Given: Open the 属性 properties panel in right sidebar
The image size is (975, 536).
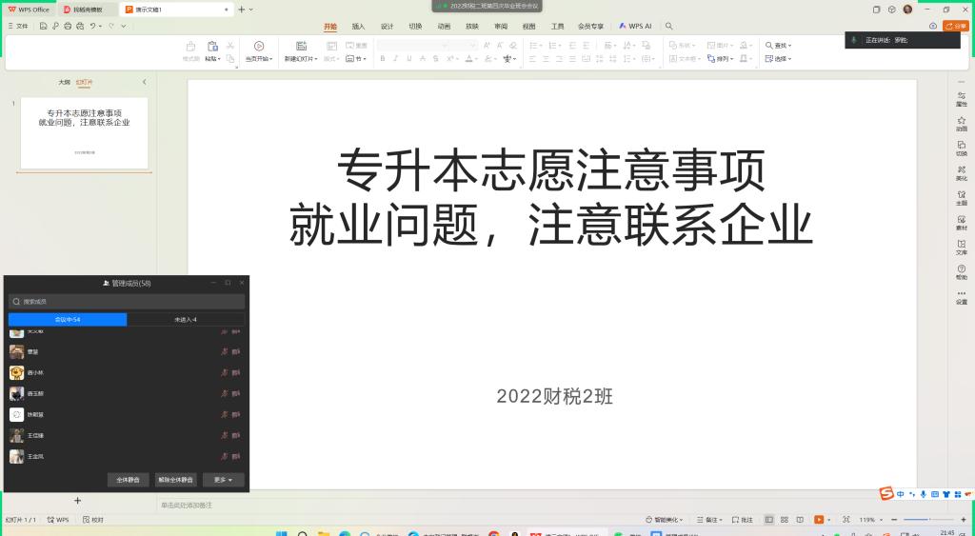Looking at the screenshot, I should (x=961, y=97).
